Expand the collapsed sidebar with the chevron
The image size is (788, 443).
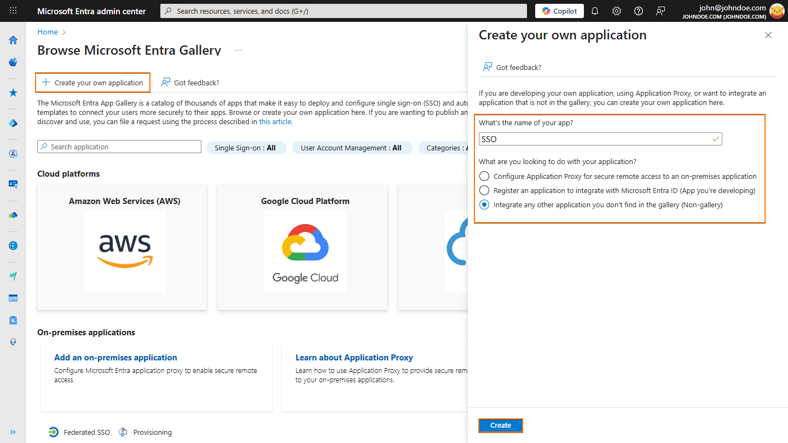pyautogui.click(x=13, y=432)
